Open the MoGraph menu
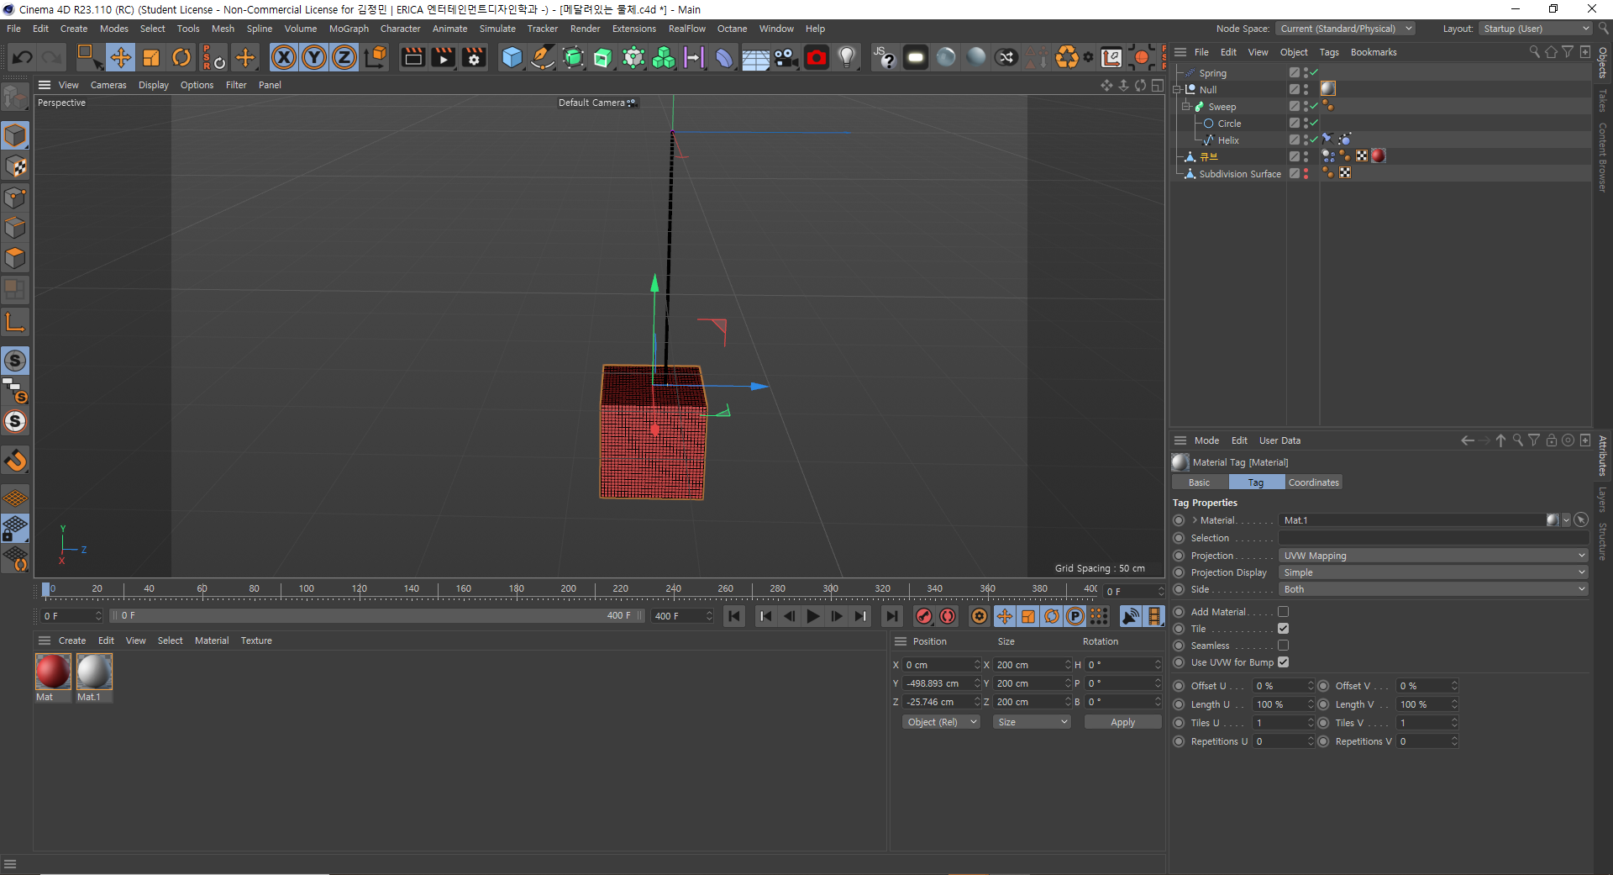This screenshot has width=1613, height=875. tap(349, 29)
